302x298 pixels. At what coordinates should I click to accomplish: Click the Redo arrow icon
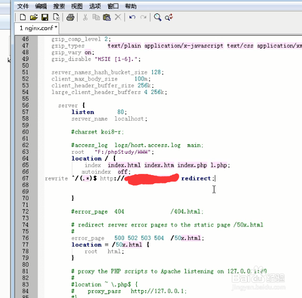point(143,17)
